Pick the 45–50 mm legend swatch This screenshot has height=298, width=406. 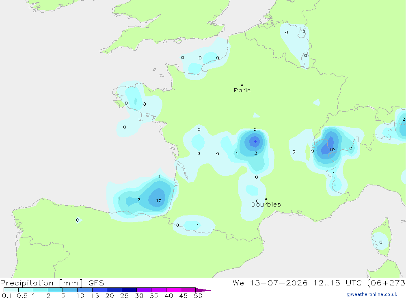pos(188,290)
